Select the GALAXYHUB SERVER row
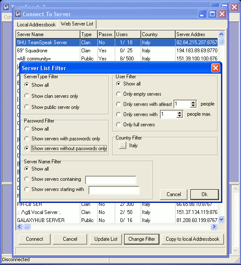The height and width of the screenshot is (265, 241). (x=117, y=220)
